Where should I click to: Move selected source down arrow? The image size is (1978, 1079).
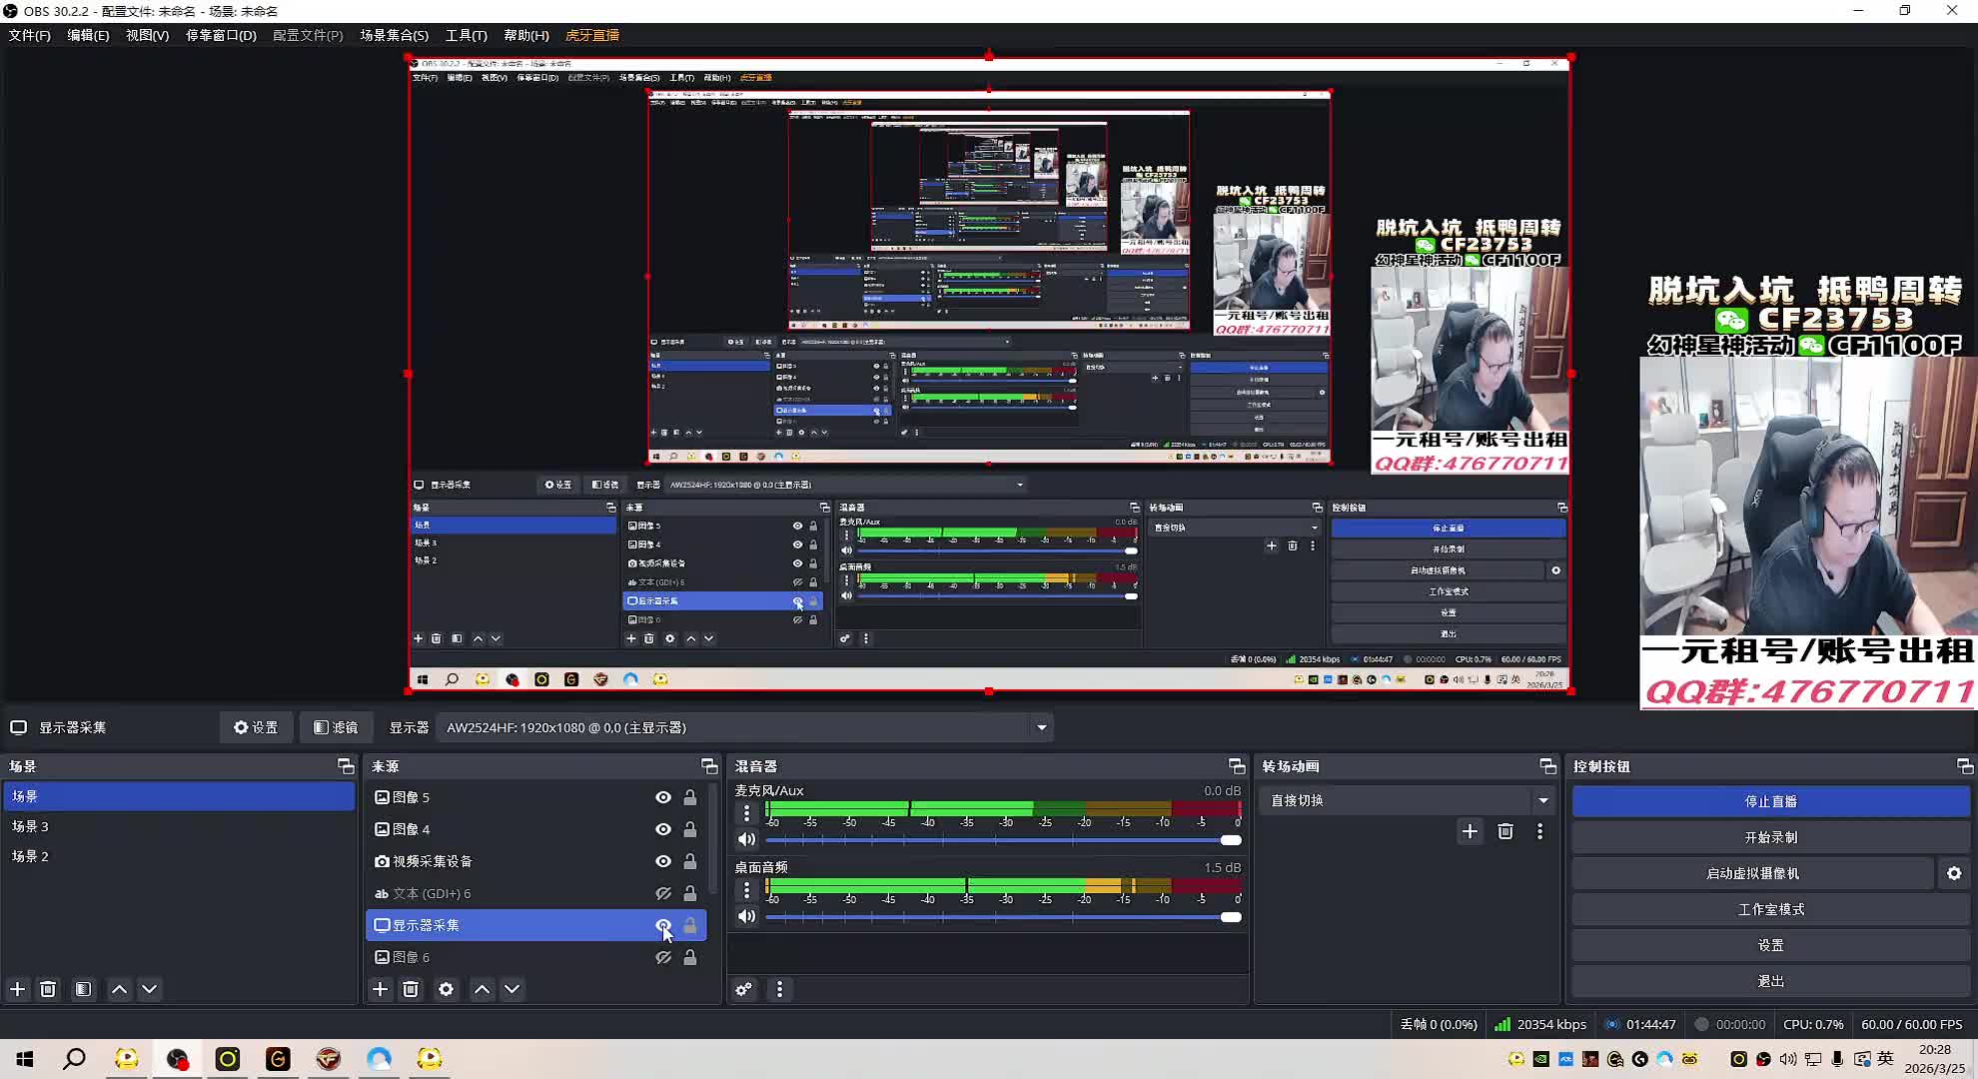[511, 989]
